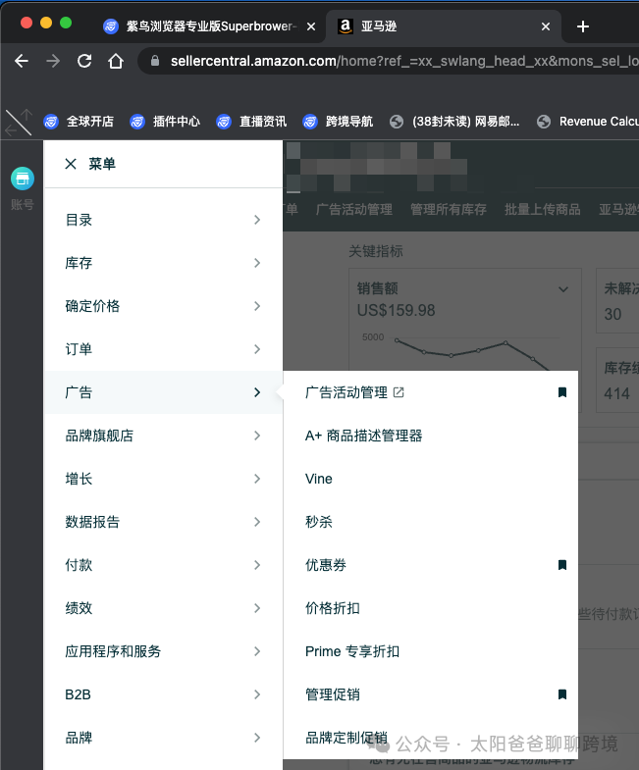Expand 应用程序和服务 submenu chevron
This screenshot has height=770, width=639.
point(257,651)
